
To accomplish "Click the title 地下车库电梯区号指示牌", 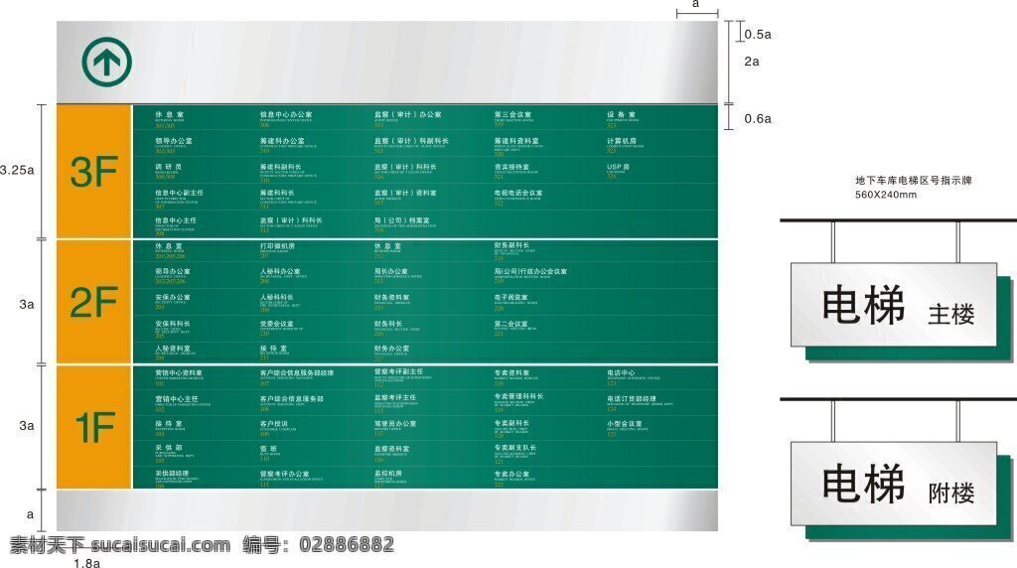I will coord(914,181).
